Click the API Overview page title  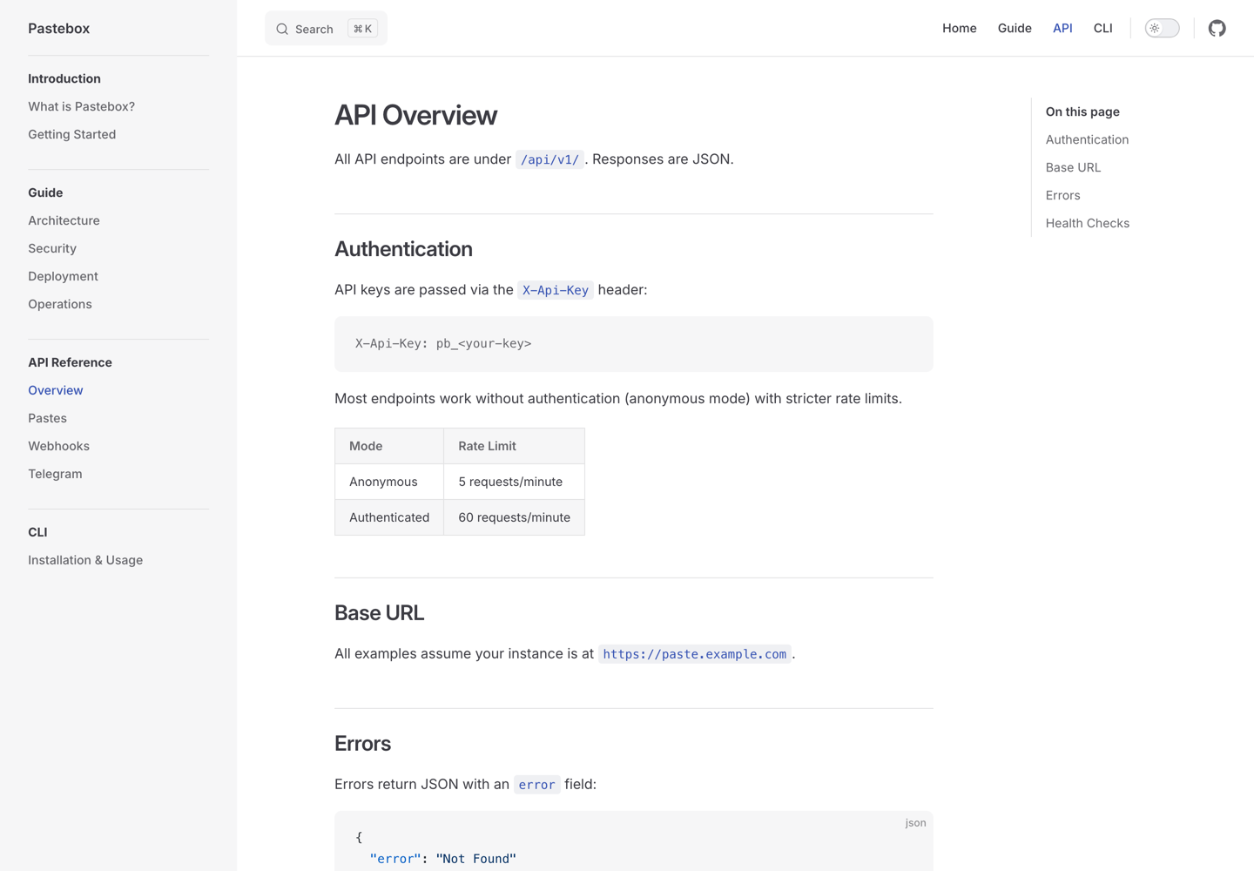(415, 115)
